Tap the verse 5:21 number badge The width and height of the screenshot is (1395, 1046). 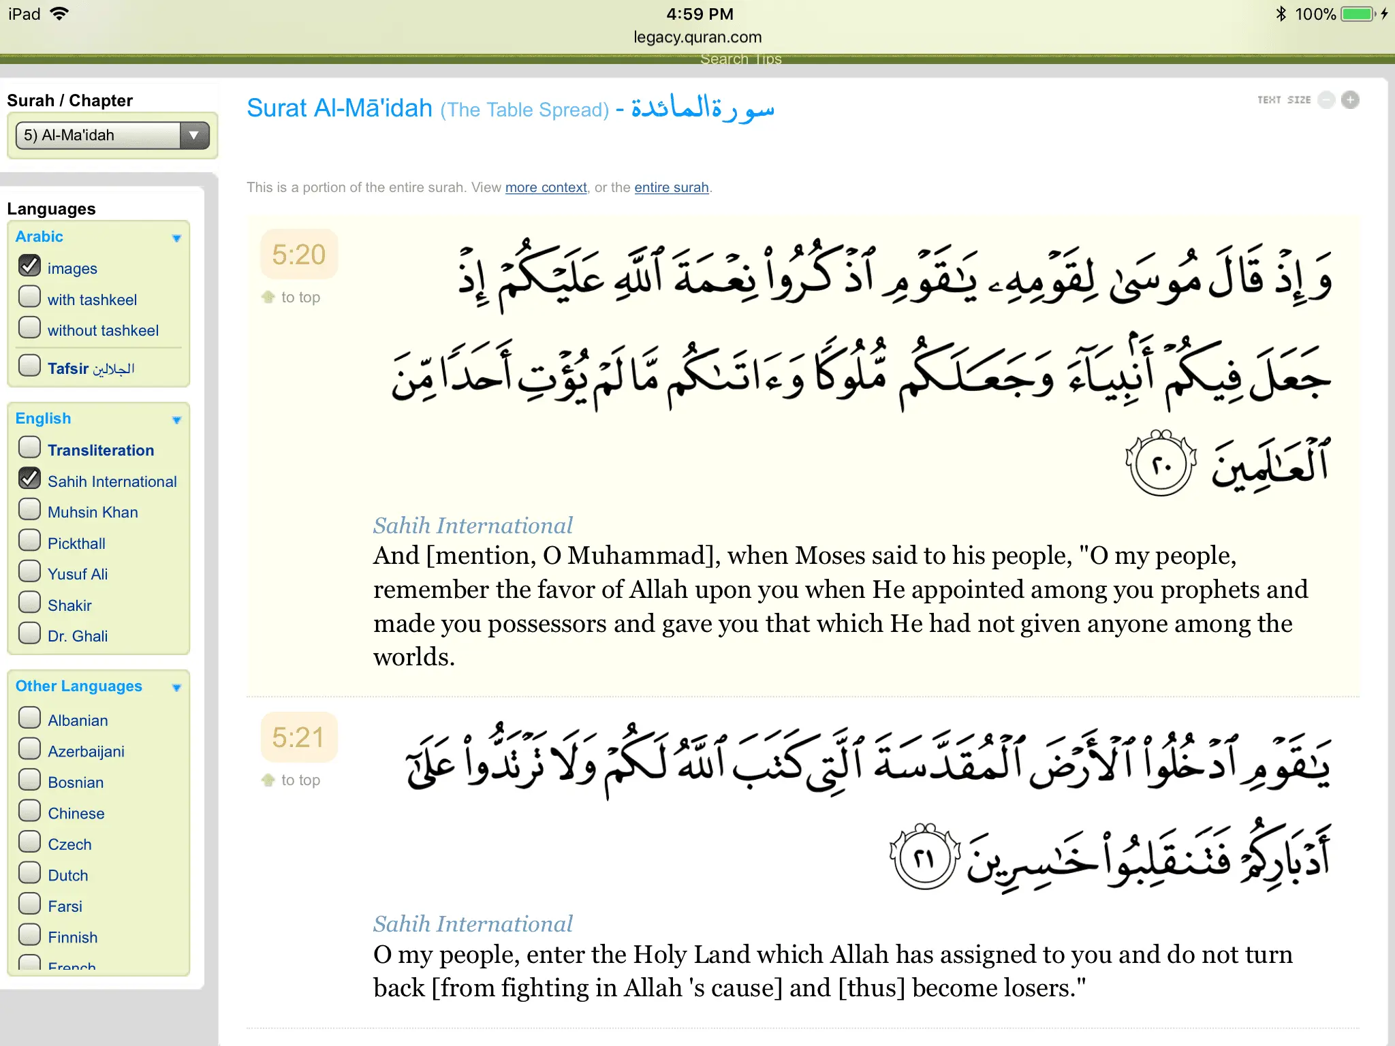pos(299,738)
